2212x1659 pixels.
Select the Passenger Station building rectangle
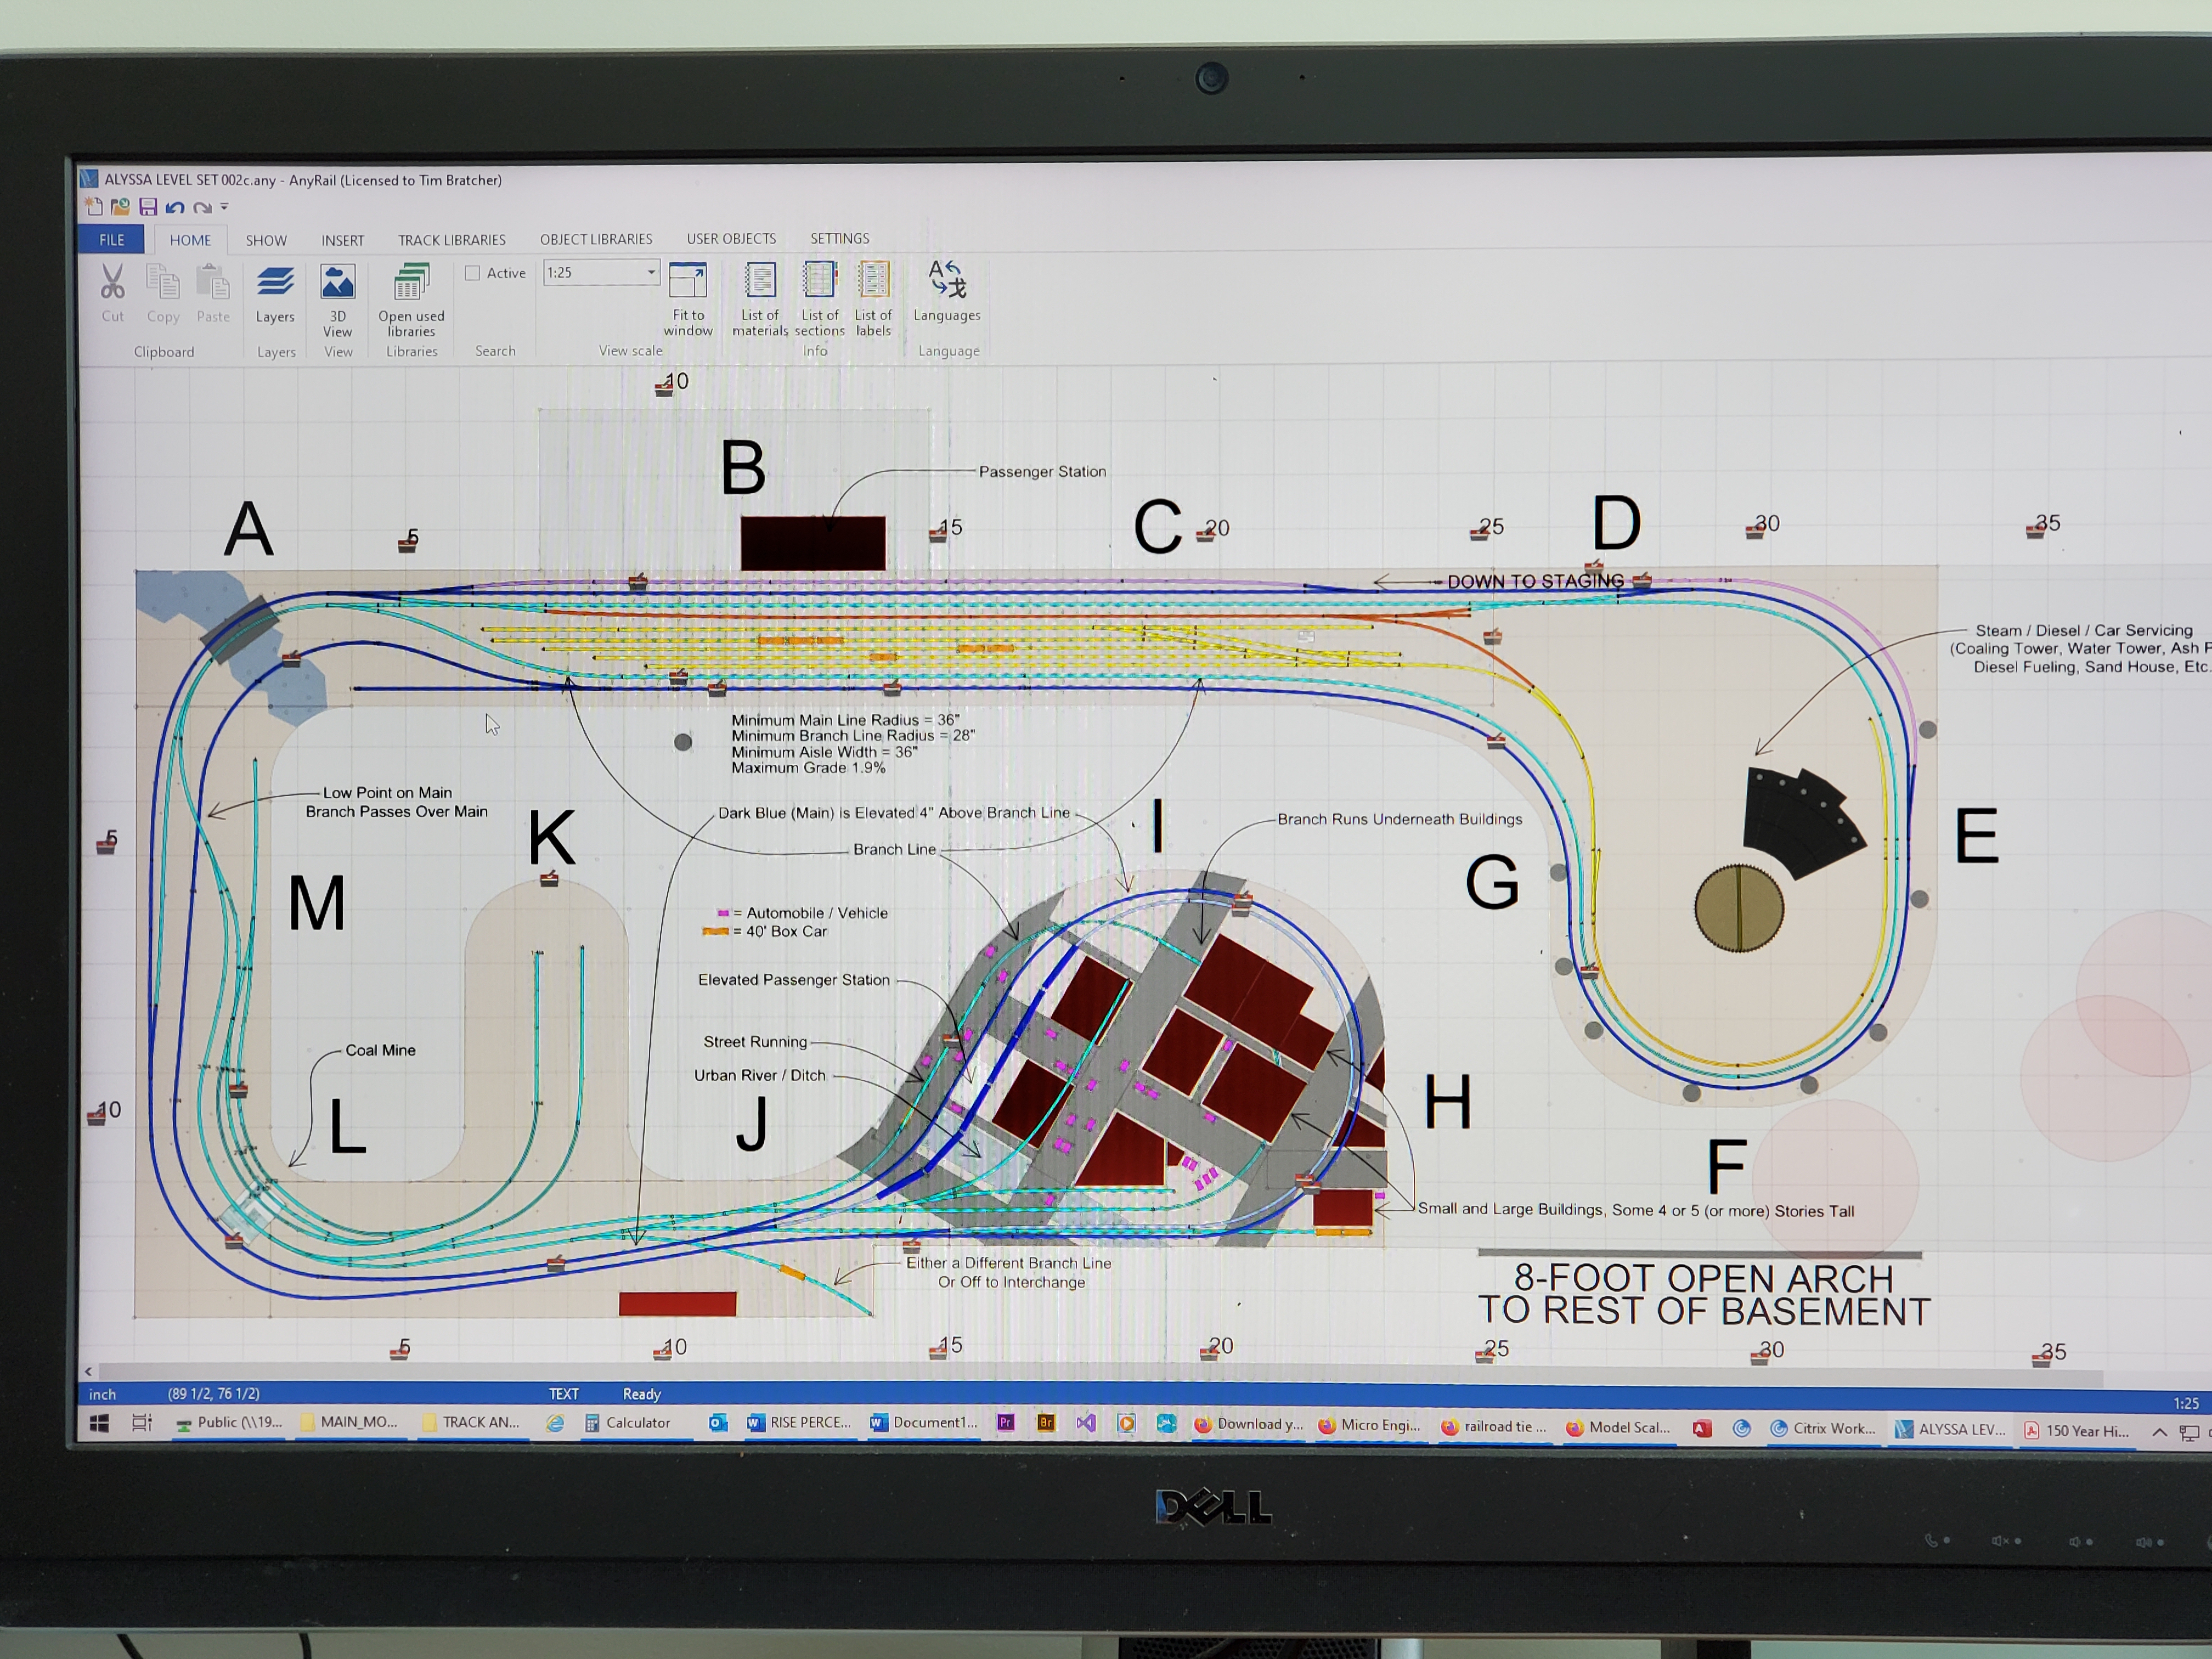[813, 543]
